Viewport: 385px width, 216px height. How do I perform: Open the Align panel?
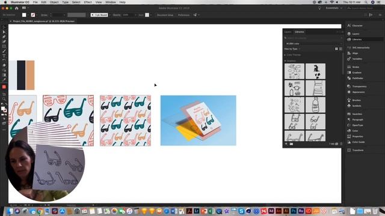(353, 53)
